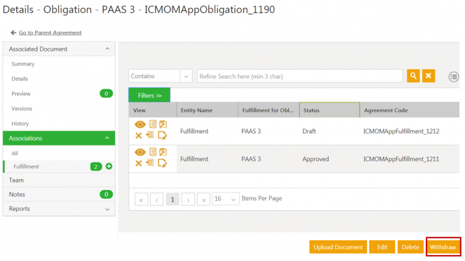Click the eye view icon for the Draft fulfillment

pos(139,124)
